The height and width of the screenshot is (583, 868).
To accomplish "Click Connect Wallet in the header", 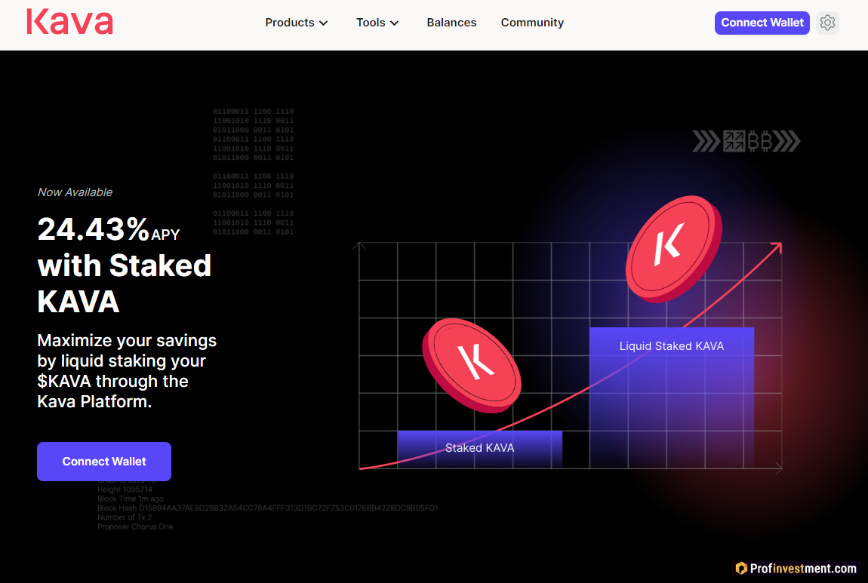I will coord(762,23).
